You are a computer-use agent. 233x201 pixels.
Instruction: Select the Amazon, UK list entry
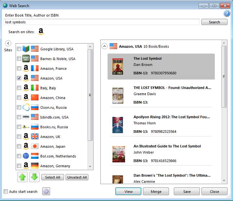pyautogui.click(x=50, y=137)
